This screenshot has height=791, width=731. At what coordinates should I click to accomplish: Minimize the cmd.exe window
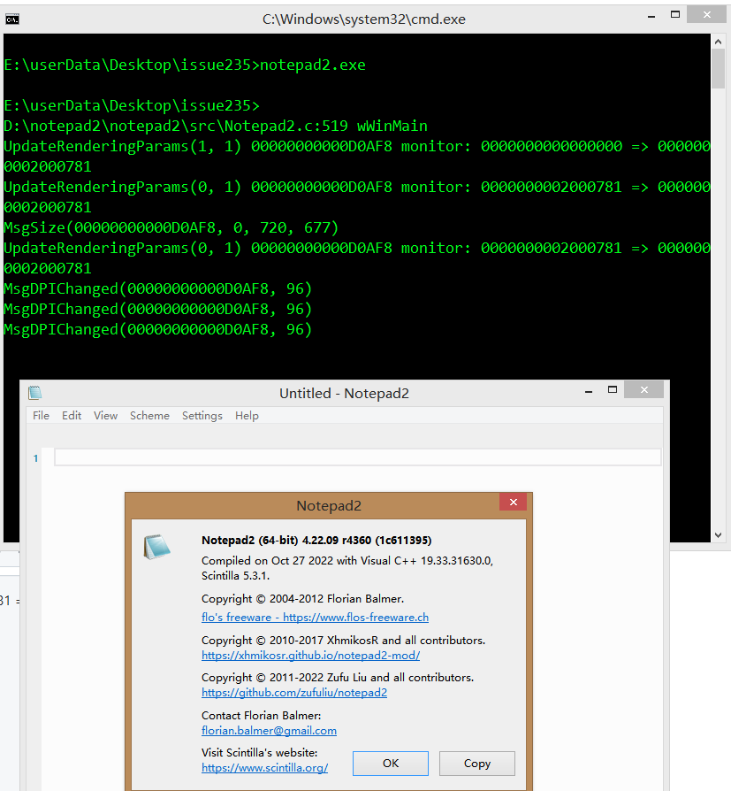coord(651,17)
